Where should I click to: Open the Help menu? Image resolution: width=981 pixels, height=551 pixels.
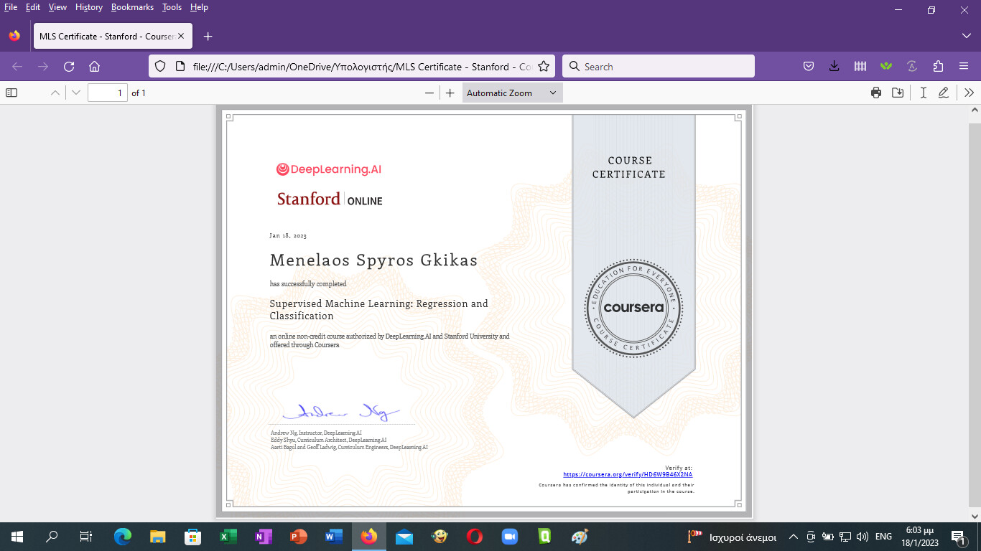pyautogui.click(x=199, y=7)
